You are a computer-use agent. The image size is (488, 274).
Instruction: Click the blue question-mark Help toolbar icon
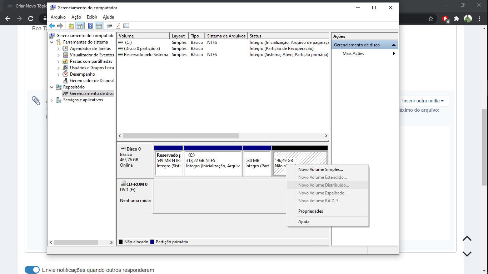(90, 26)
